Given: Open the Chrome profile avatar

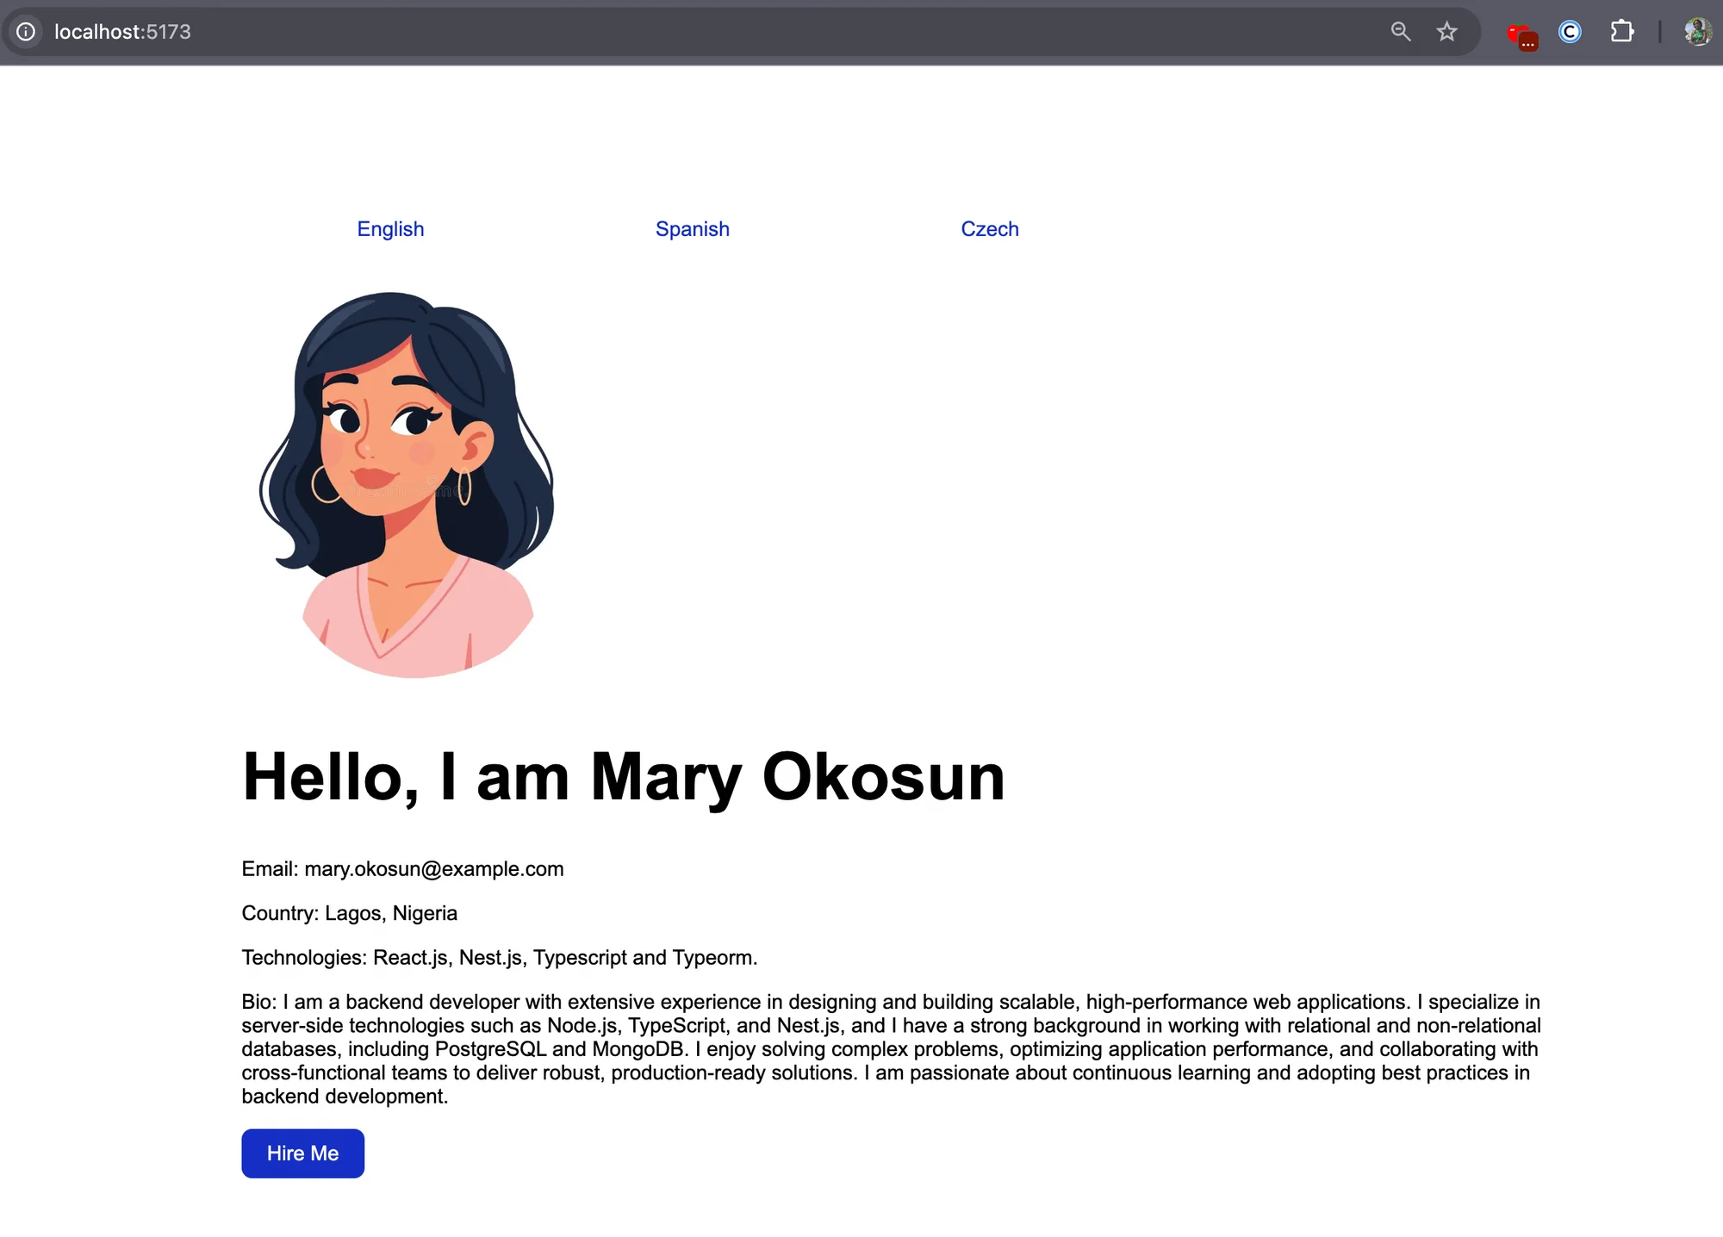Looking at the screenshot, I should tap(1697, 32).
